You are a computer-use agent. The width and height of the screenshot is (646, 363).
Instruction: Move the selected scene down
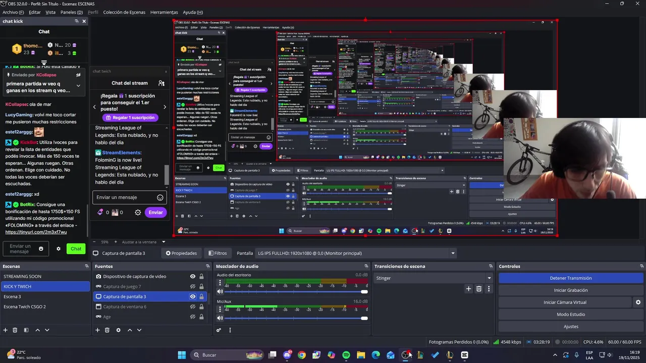[x=47, y=330]
